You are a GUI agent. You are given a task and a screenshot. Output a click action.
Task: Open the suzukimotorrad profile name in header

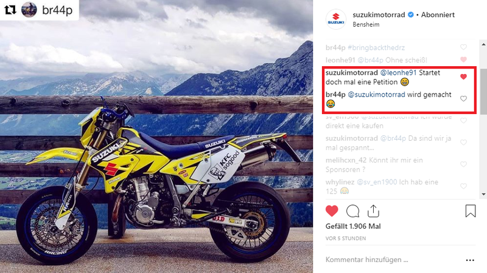pyautogui.click(x=379, y=15)
